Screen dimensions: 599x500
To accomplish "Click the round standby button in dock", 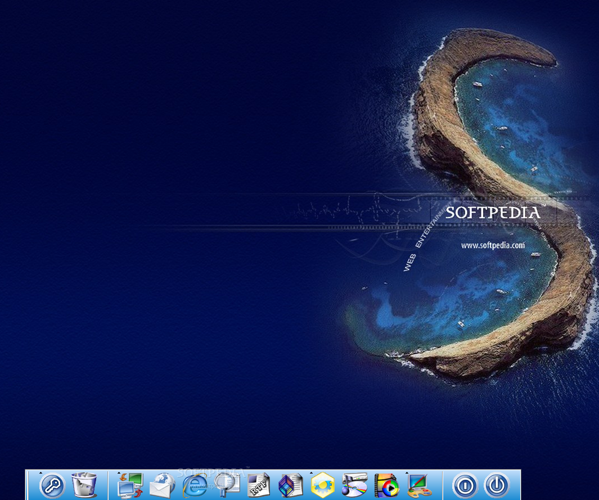I will 465,485.
